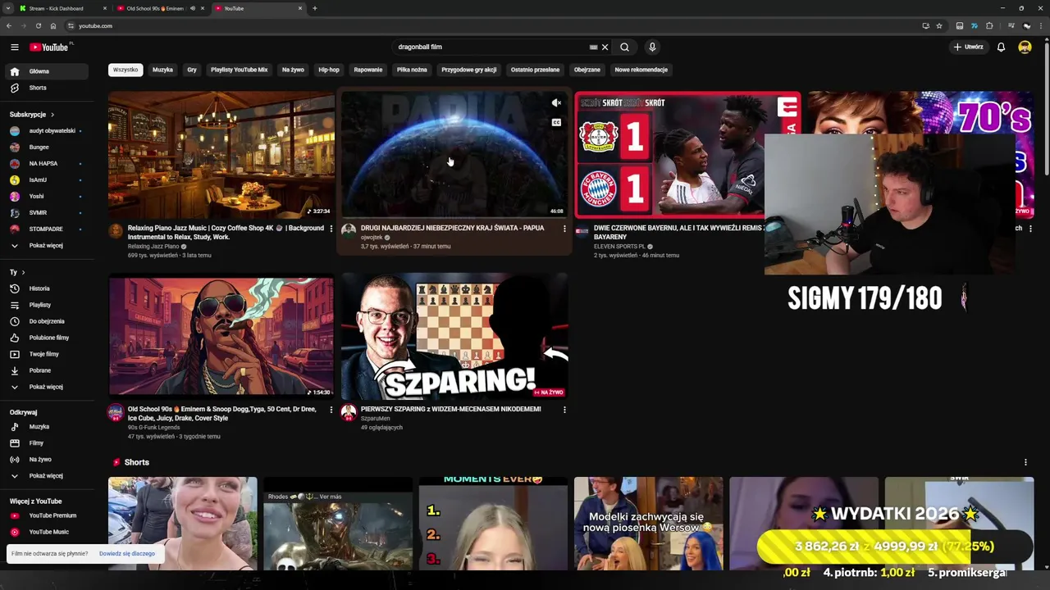Click Dowiedz się dlaczego link

coord(126,554)
